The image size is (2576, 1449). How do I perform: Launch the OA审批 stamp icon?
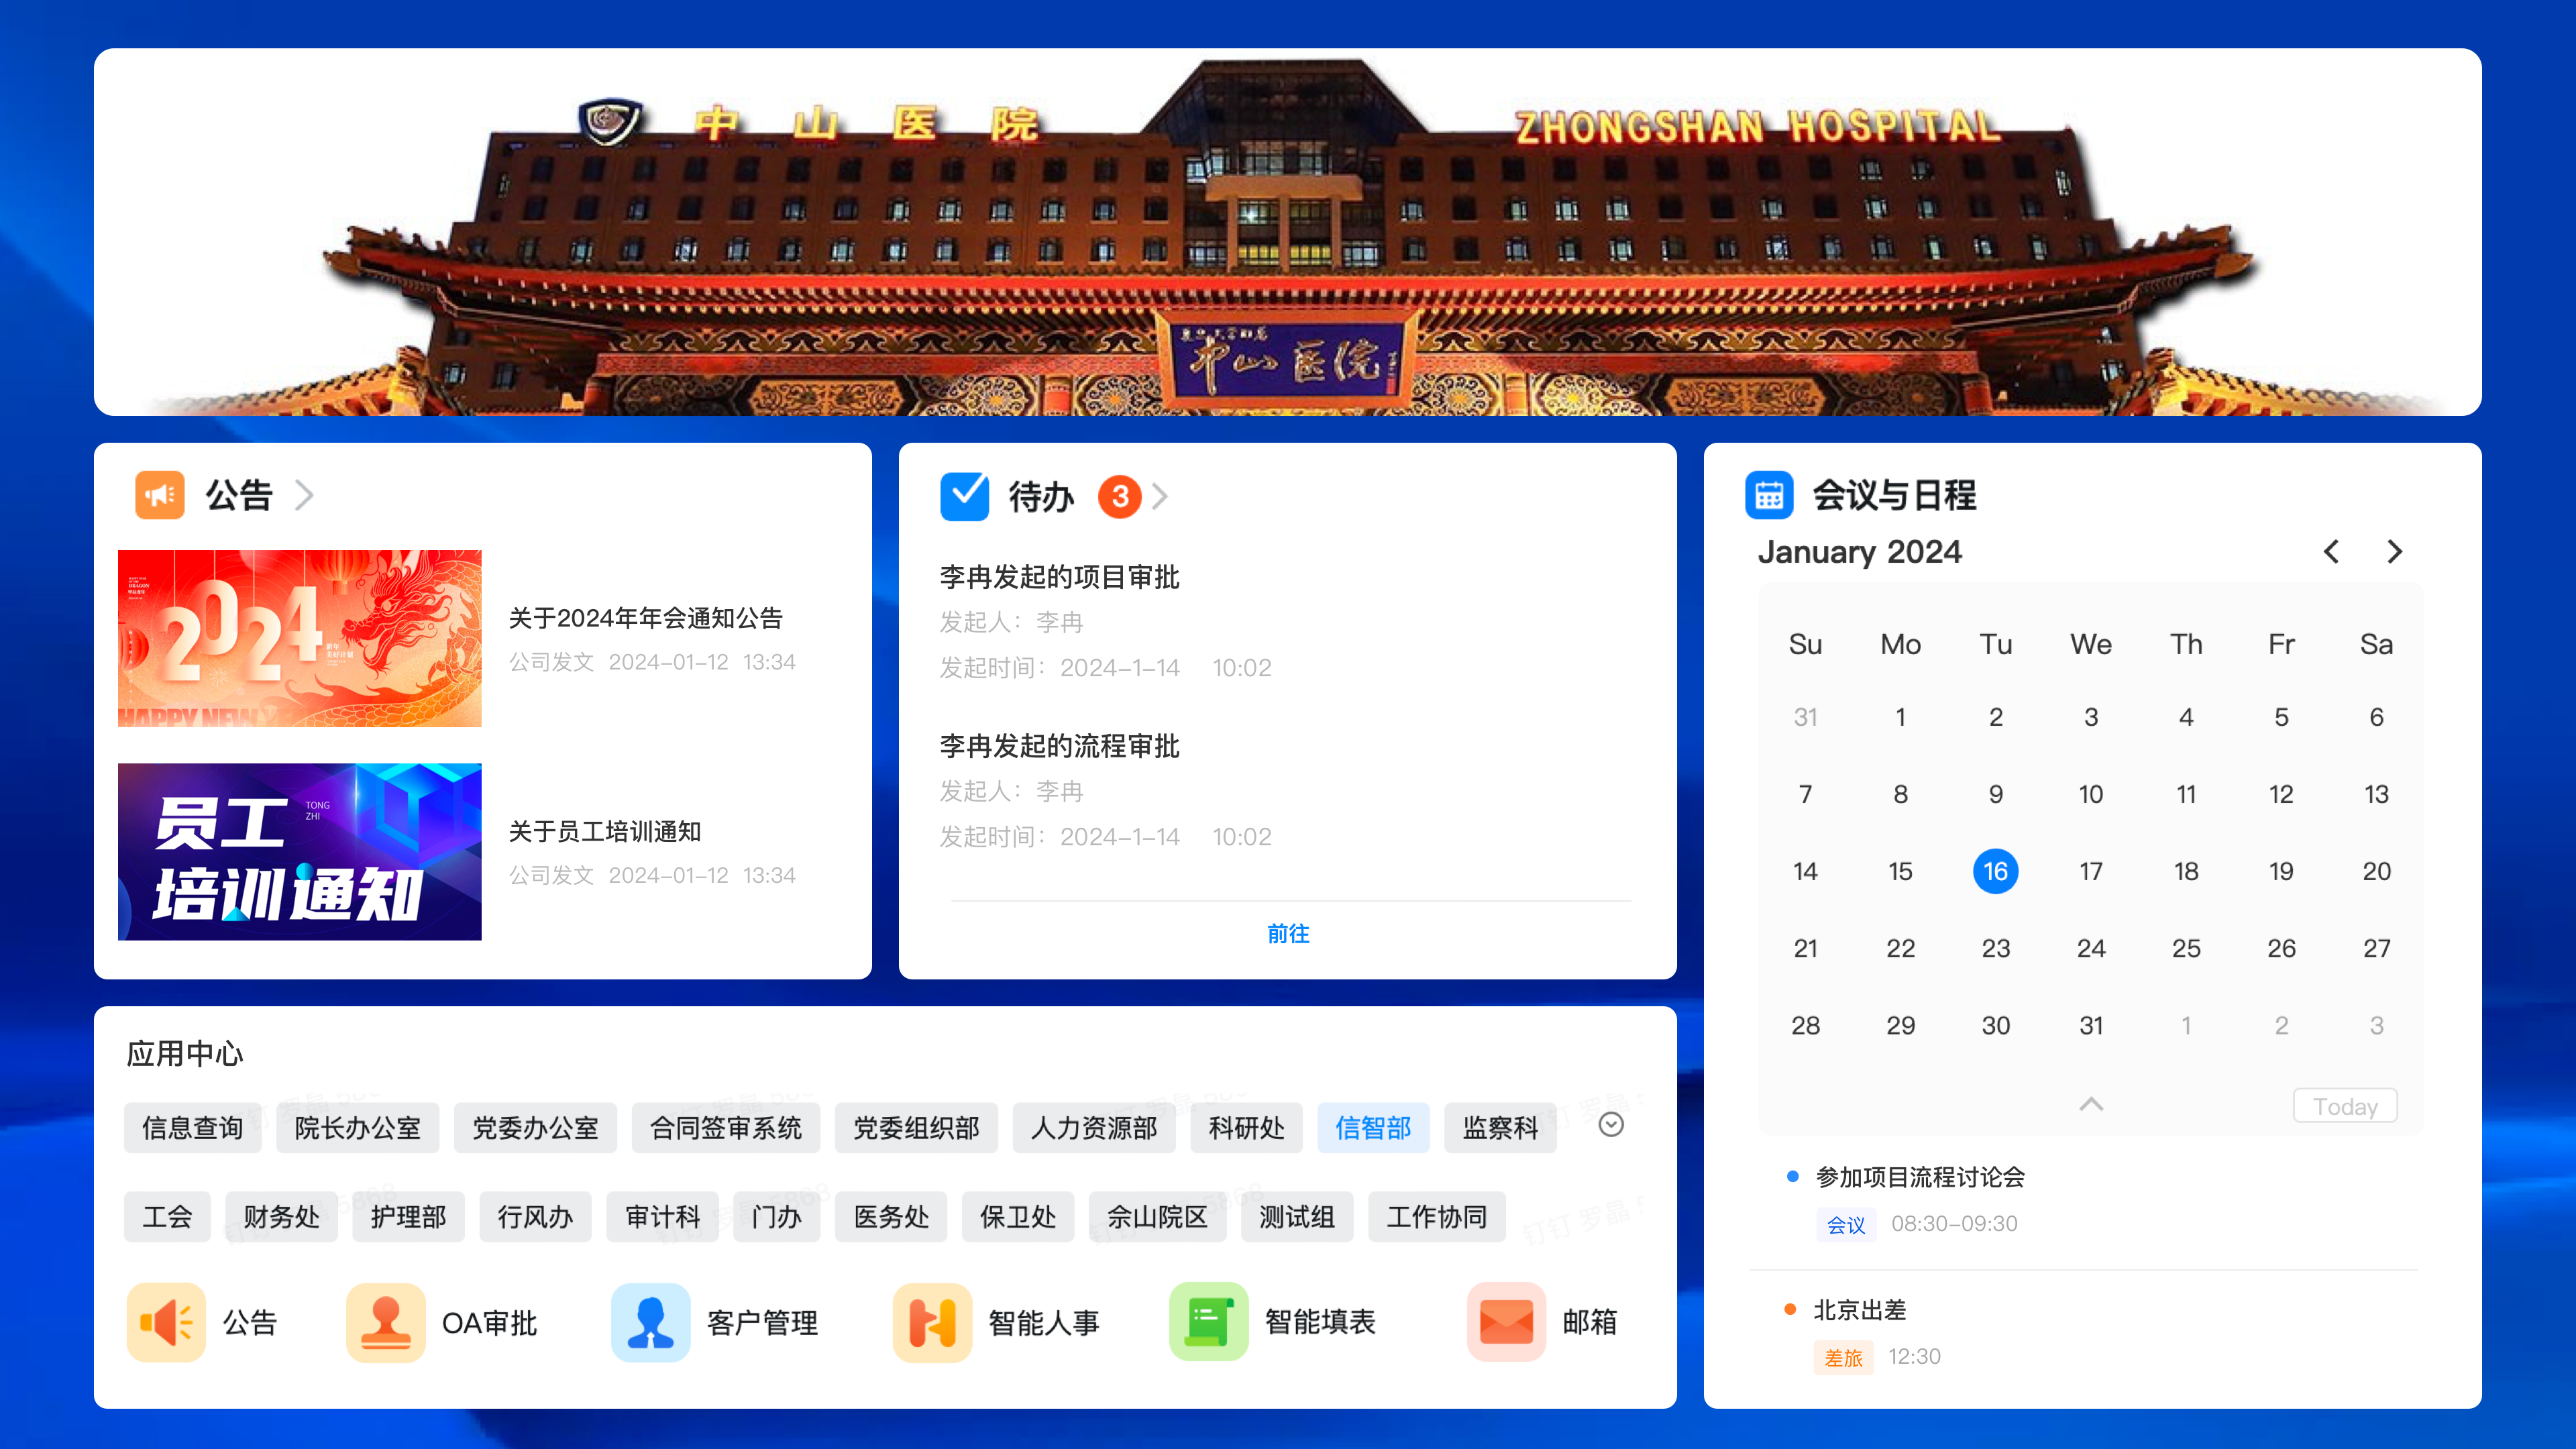tap(386, 1322)
